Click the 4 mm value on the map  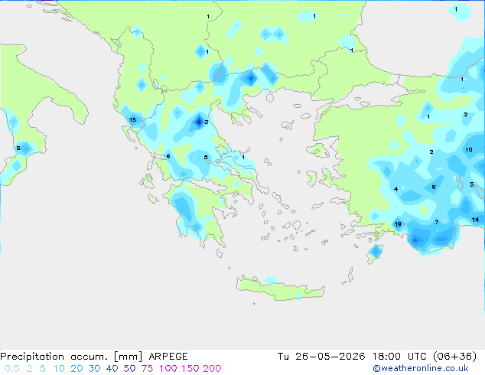click(396, 189)
